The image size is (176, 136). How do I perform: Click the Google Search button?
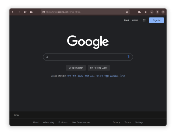coord(76,68)
